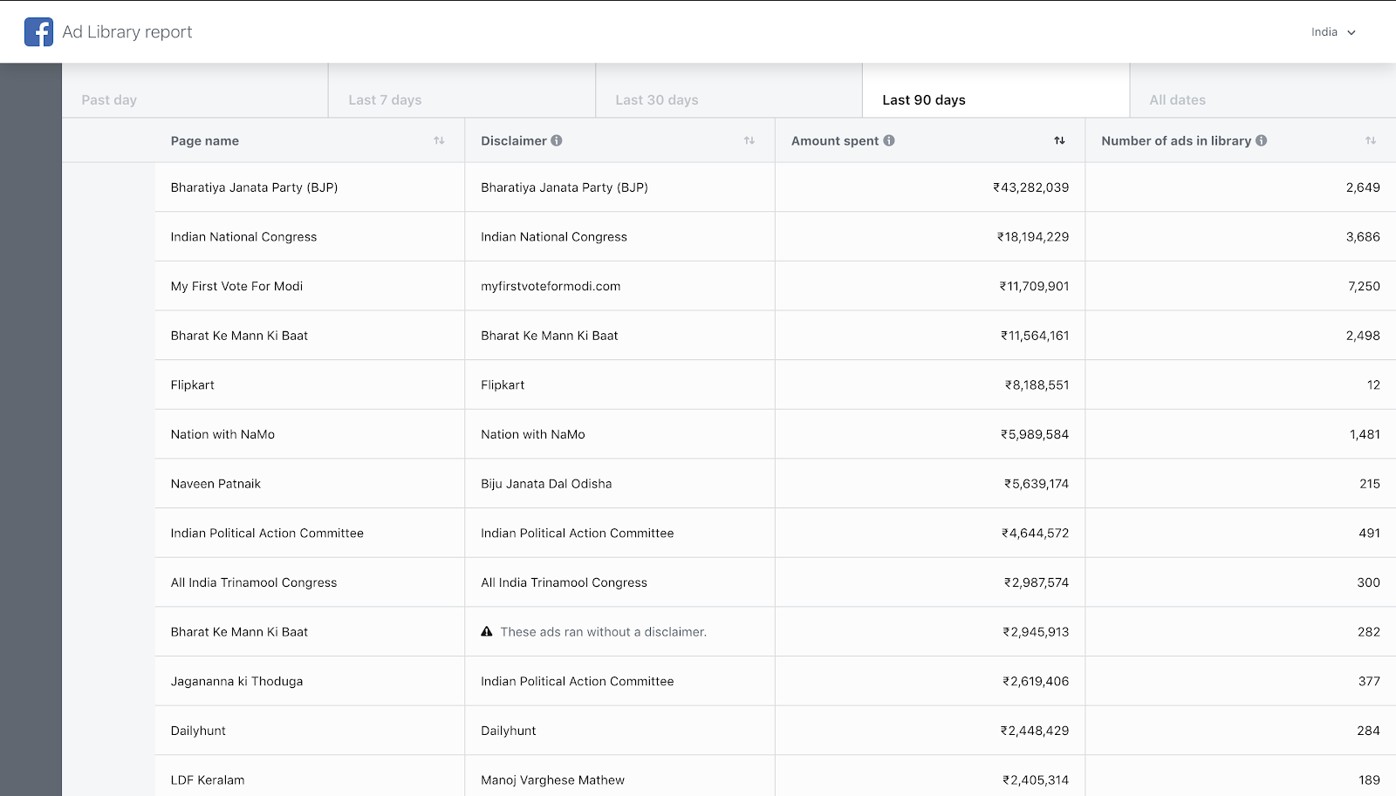Click the 3,686 ads count cell
The image size is (1396, 796).
(x=1363, y=237)
